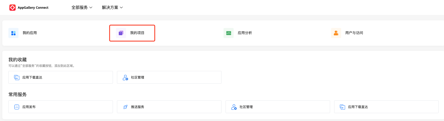
Task: Open 应用分析 text link
Action: [245, 33]
